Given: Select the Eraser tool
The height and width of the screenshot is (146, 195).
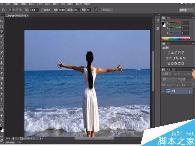Looking at the screenshot, I should coord(2,73).
